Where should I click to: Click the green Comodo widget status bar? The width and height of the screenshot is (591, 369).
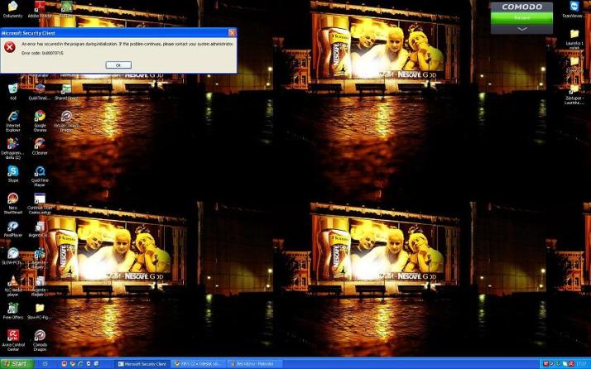[x=521, y=17]
